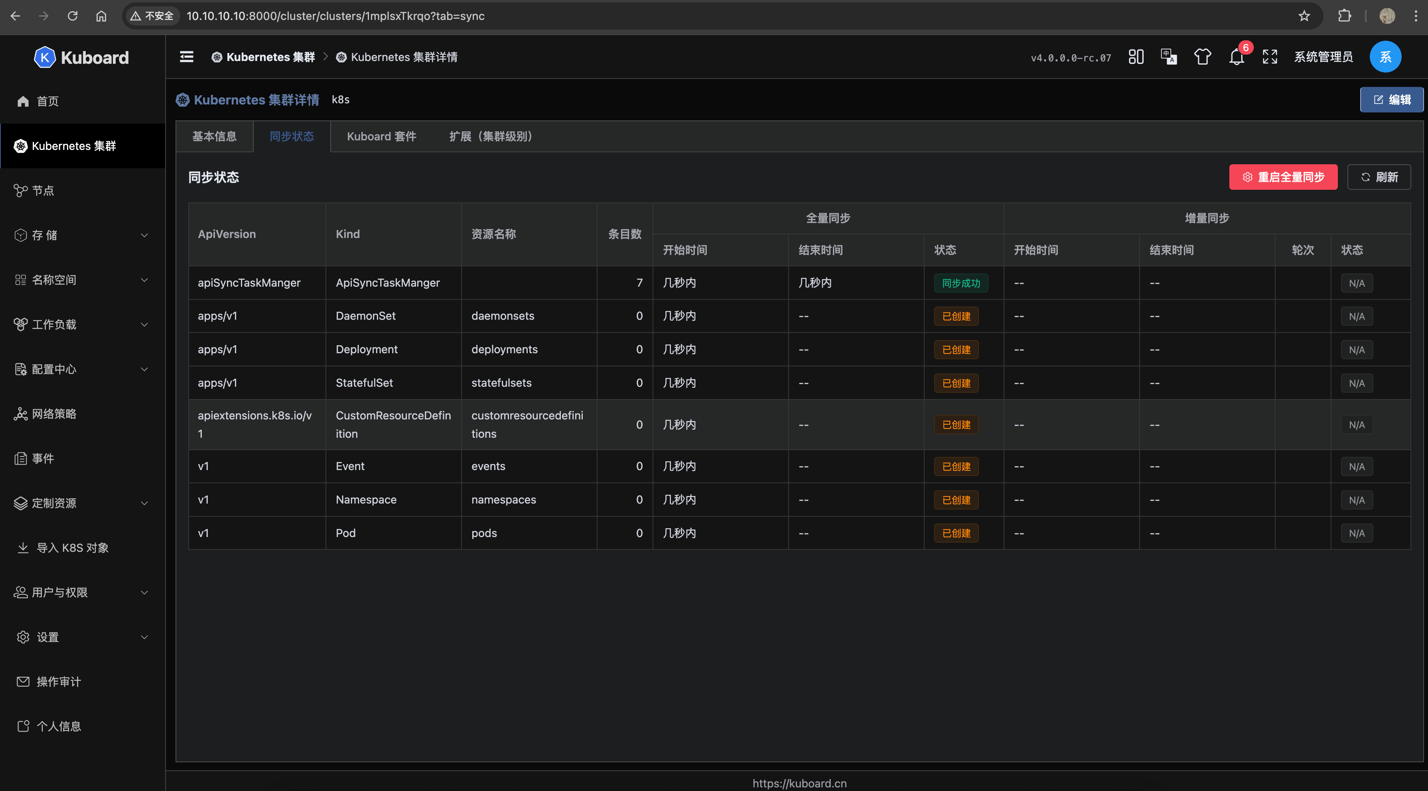Click the CustomResourceDefinition kind cell
The image size is (1428, 791).
coord(394,425)
